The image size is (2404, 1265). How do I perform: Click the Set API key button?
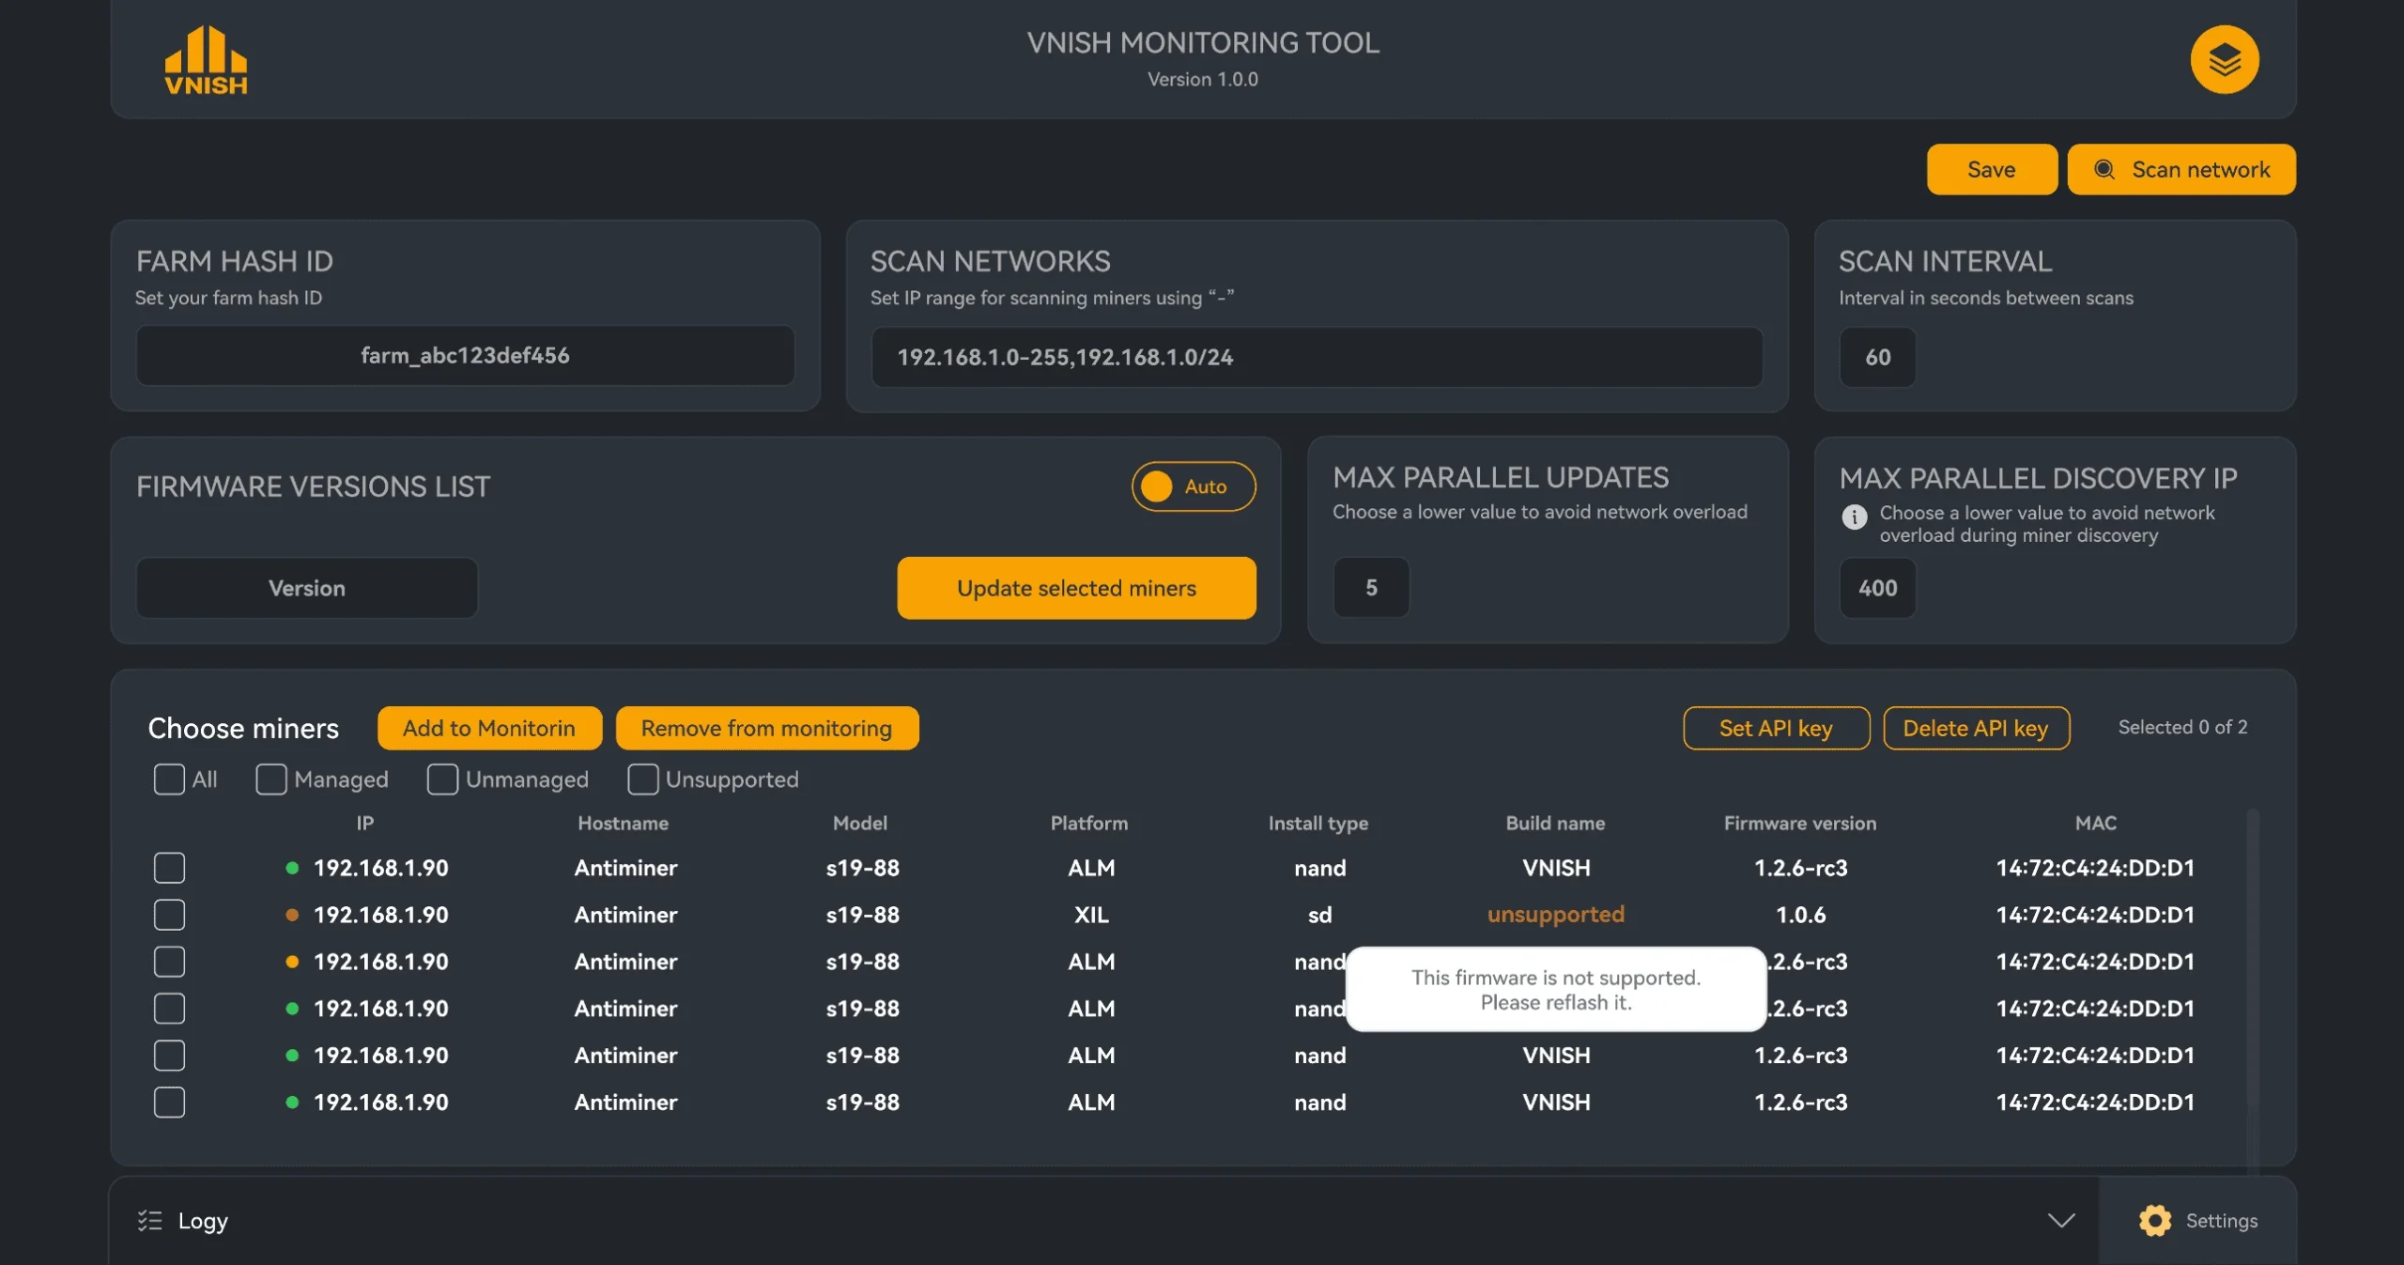click(x=1776, y=728)
